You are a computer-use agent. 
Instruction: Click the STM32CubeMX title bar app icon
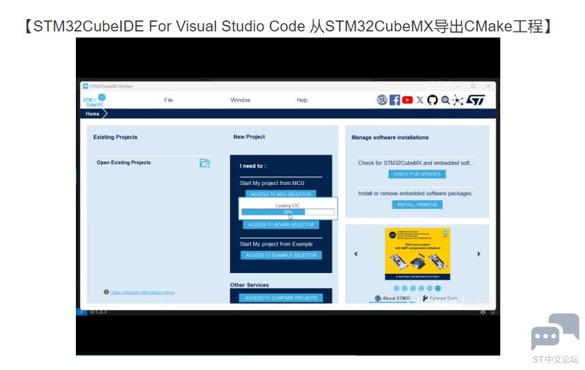(85, 86)
